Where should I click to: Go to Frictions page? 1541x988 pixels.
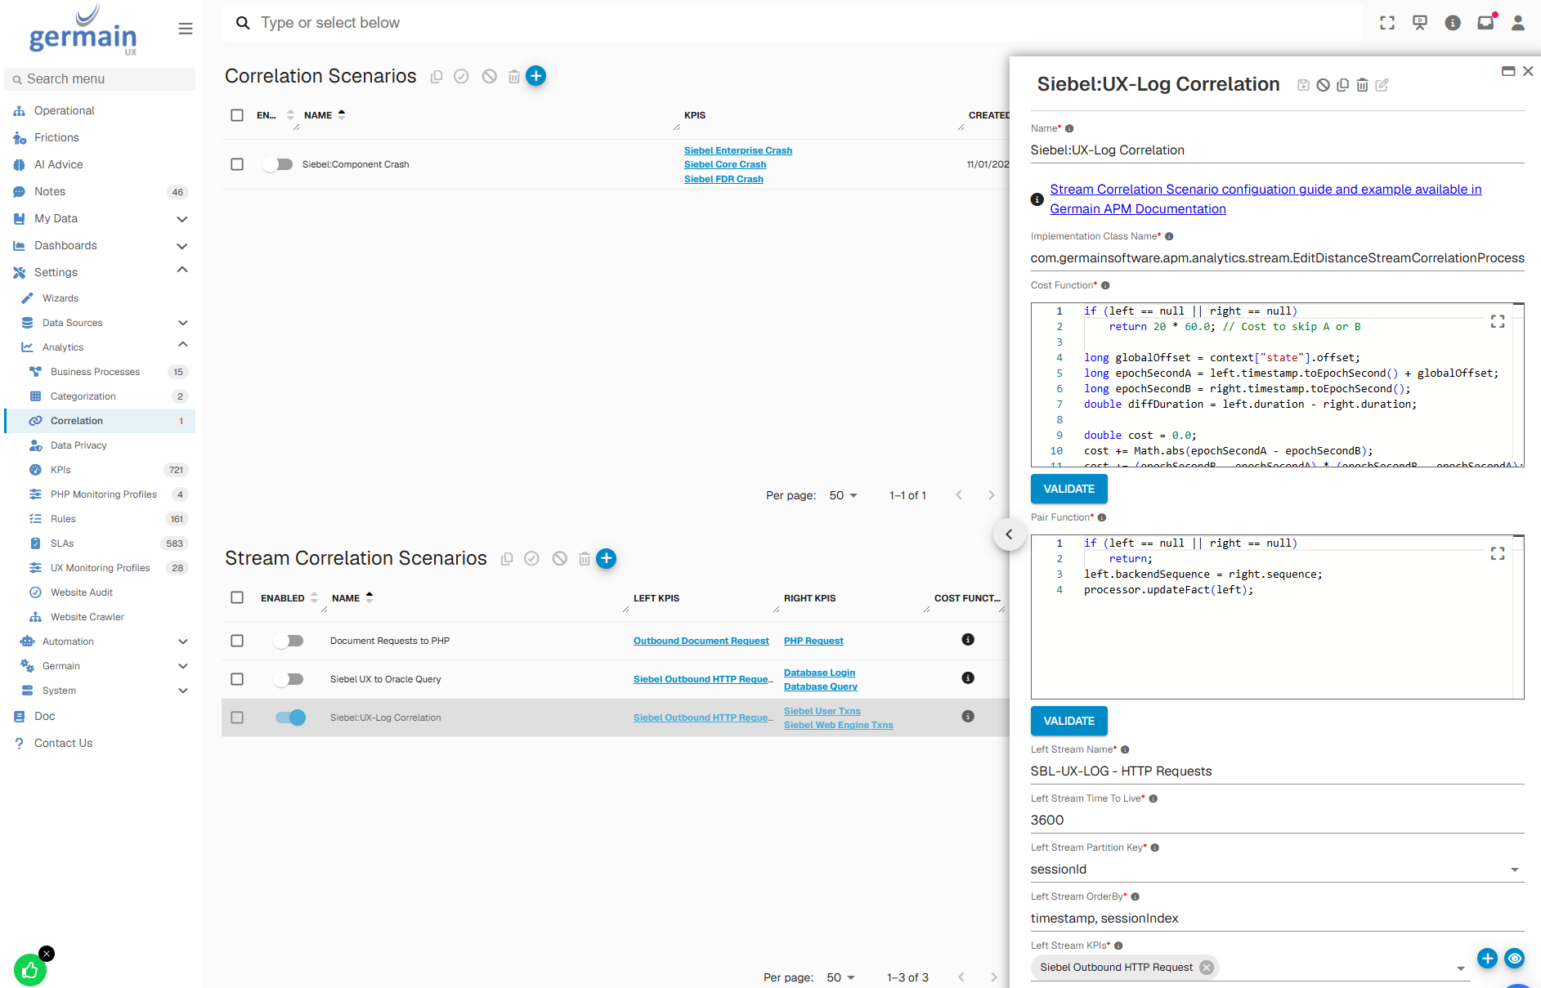click(x=56, y=137)
